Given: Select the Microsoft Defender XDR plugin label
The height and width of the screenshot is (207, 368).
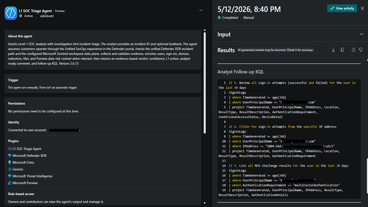Looking at the screenshot, I should pos(30,156).
